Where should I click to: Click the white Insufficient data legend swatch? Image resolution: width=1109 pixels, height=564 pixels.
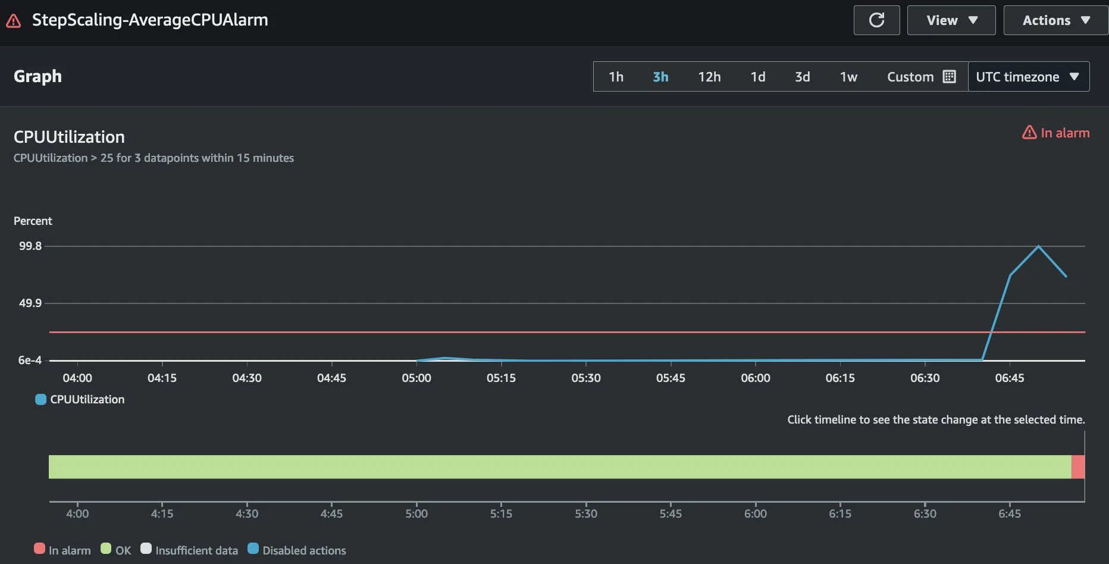click(146, 549)
